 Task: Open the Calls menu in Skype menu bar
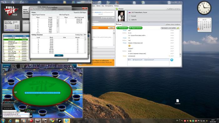pos(98,6)
